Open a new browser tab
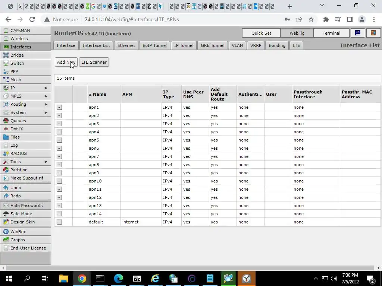 coord(289,6)
